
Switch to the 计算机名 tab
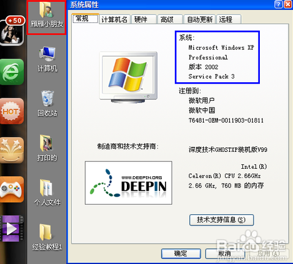(x=114, y=19)
